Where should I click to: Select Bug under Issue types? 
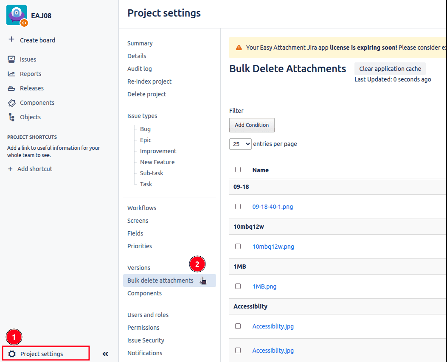pos(145,129)
